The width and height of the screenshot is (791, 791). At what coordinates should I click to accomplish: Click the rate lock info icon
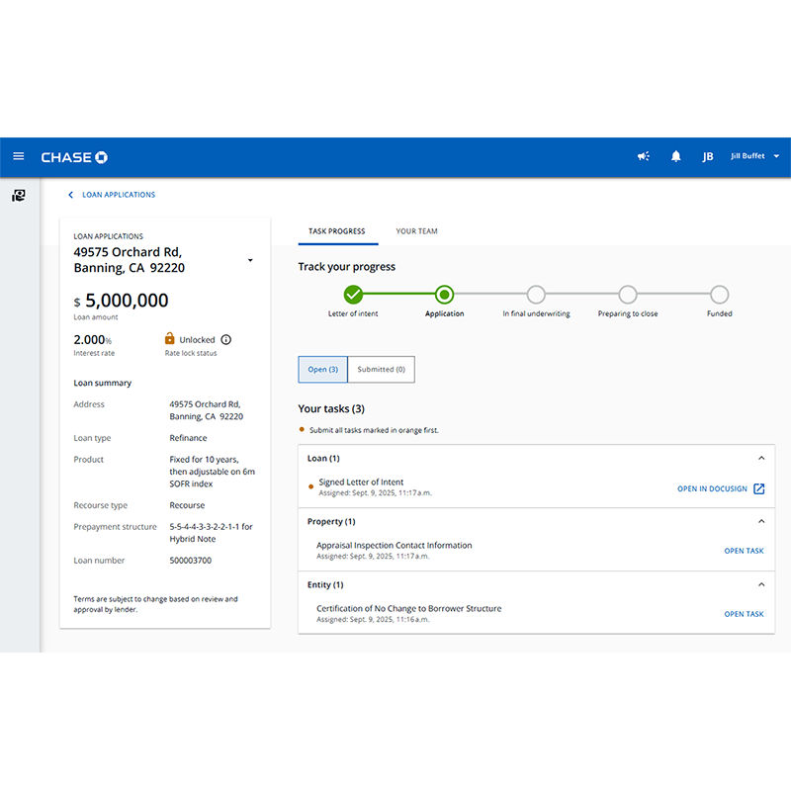[x=226, y=339]
